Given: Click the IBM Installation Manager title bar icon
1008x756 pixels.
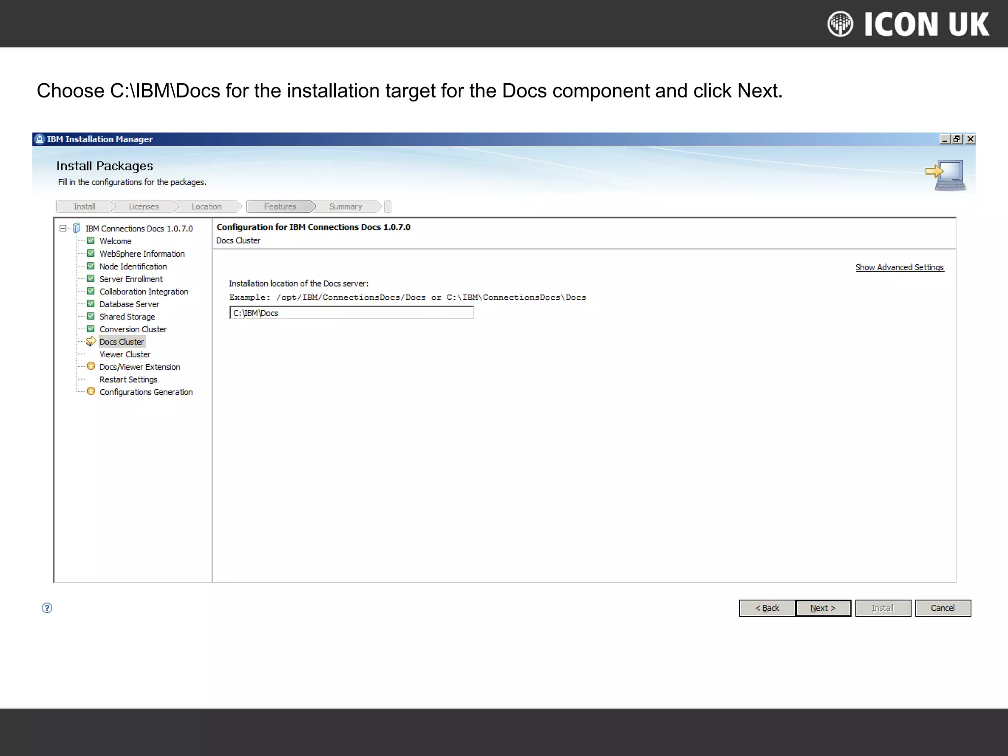Looking at the screenshot, I should [40, 139].
